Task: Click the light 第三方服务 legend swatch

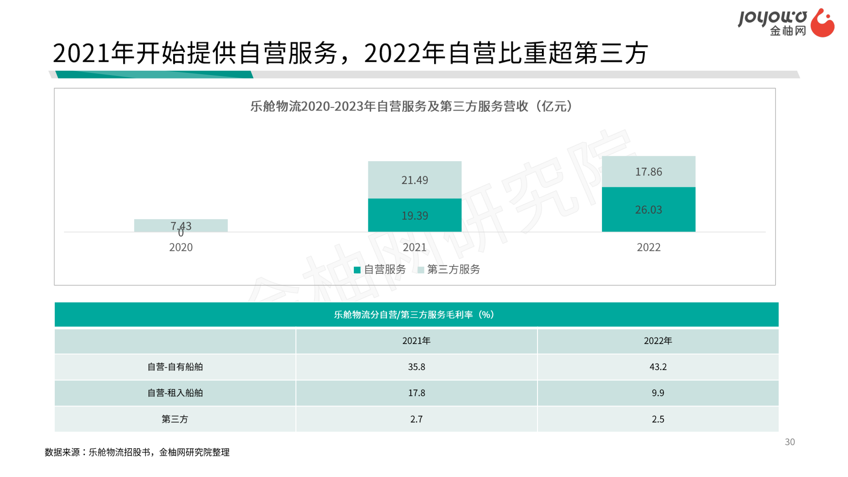Action: tap(421, 270)
